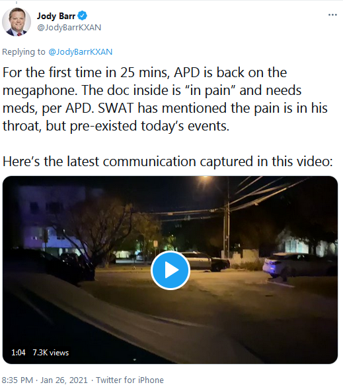Click the 1:04 video duration label
The height and width of the screenshot is (387, 343).
[19, 353]
